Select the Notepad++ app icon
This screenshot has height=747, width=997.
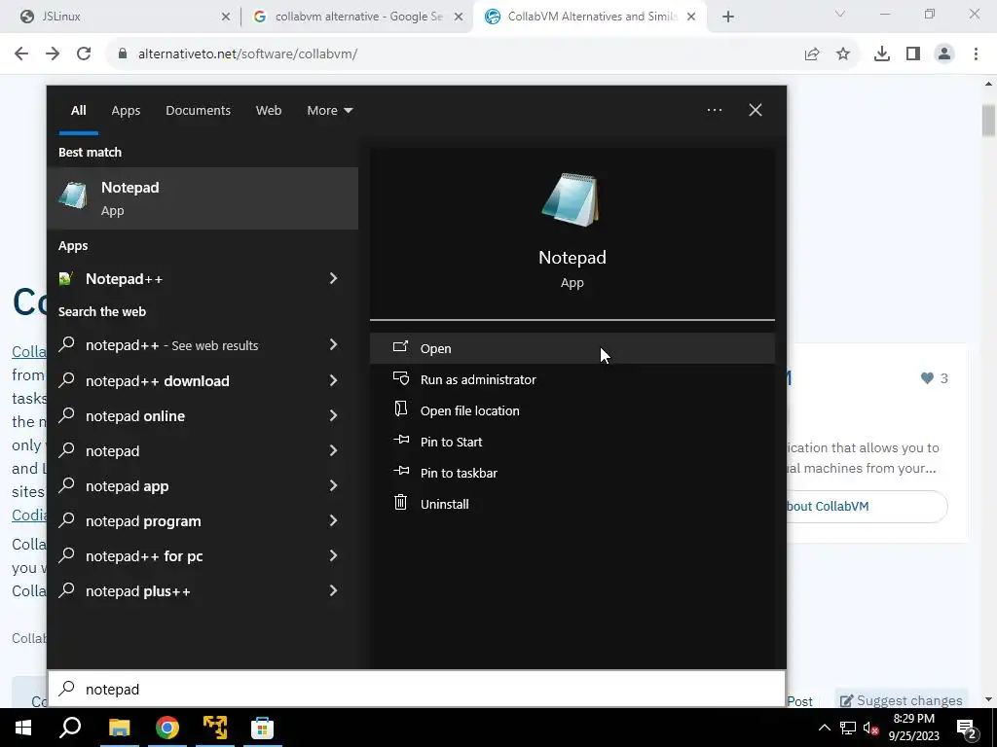click(65, 279)
